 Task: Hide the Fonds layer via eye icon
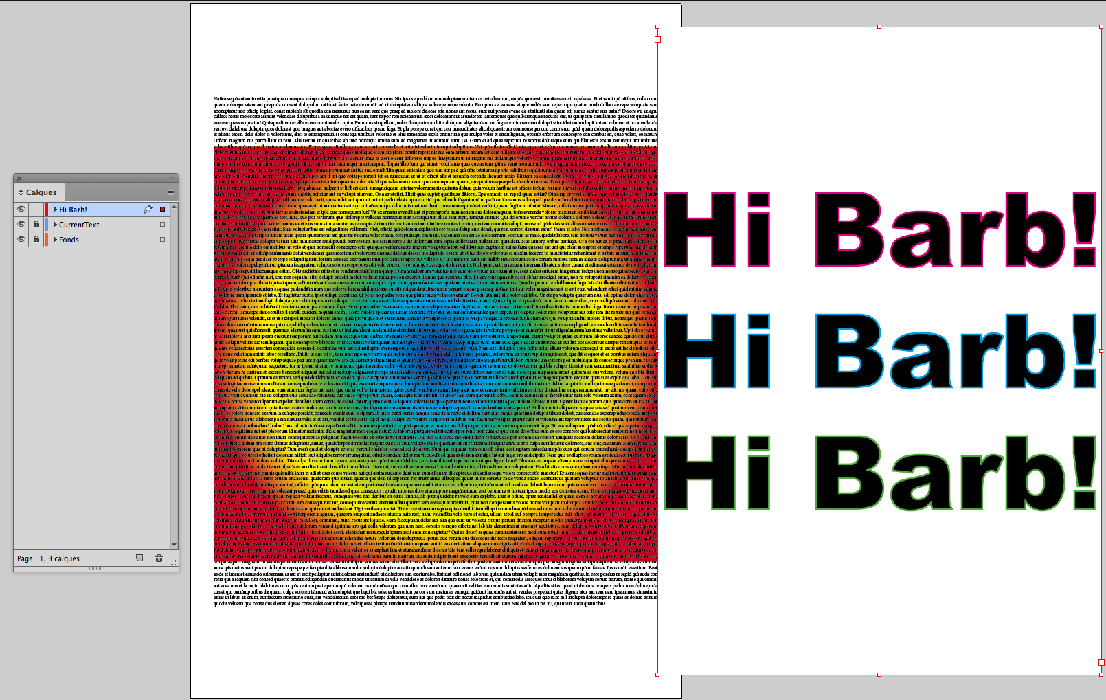pos(21,239)
